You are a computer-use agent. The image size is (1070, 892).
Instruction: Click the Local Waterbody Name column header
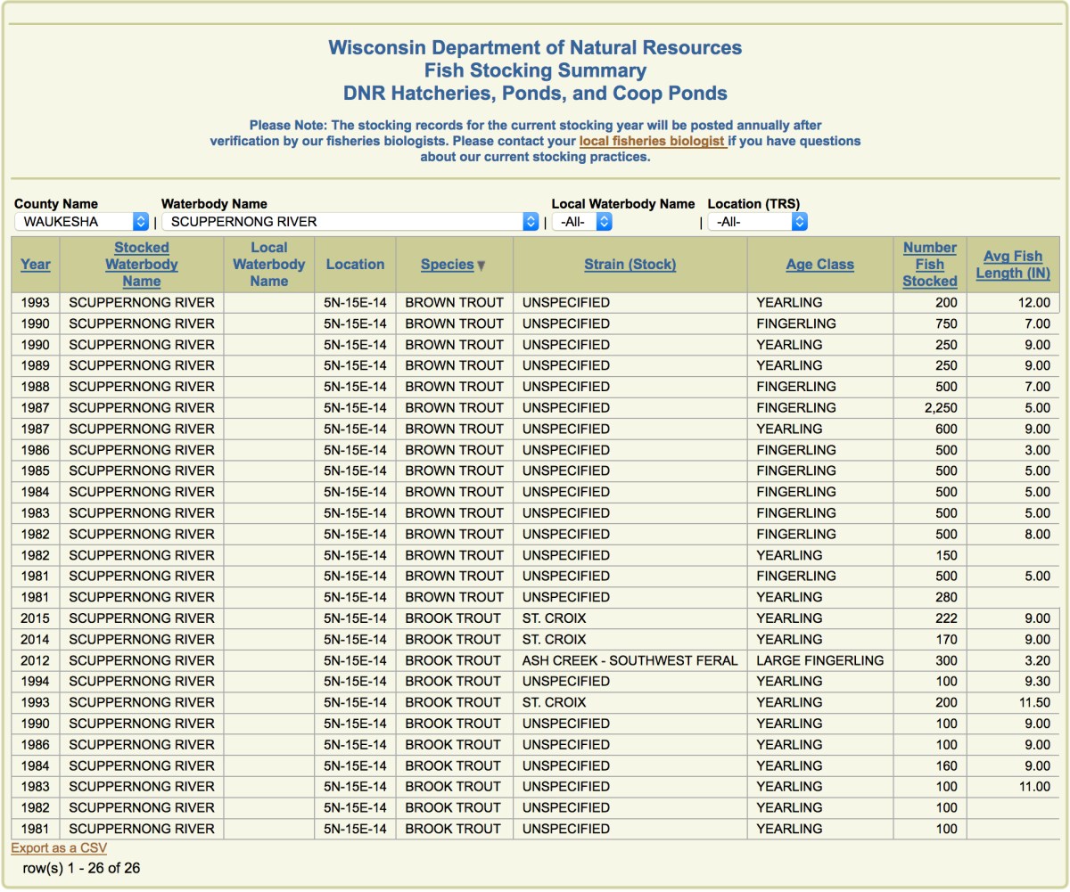pyautogui.click(x=268, y=265)
